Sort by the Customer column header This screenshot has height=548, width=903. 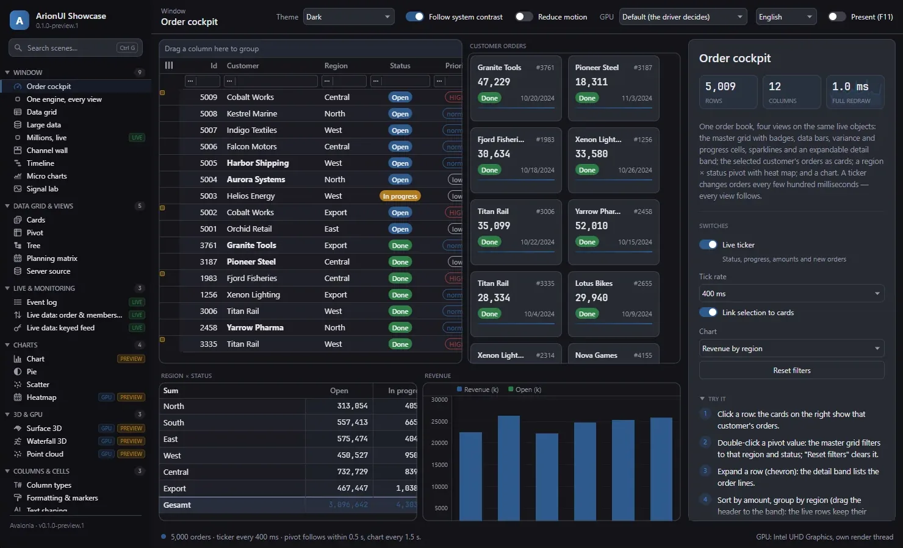click(243, 65)
